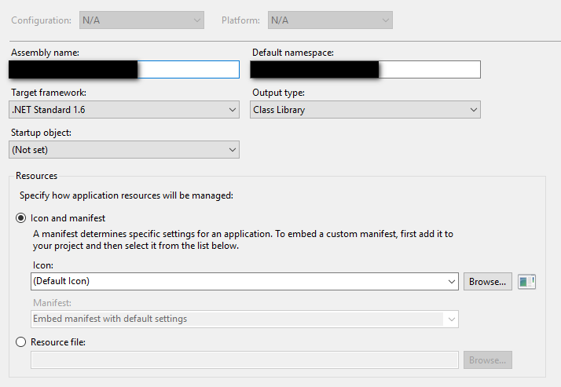The height and width of the screenshot is (387, 561).
Task: Click the icon preview image beside Browse
Action: pyautogui.click(x=526, y=282)
